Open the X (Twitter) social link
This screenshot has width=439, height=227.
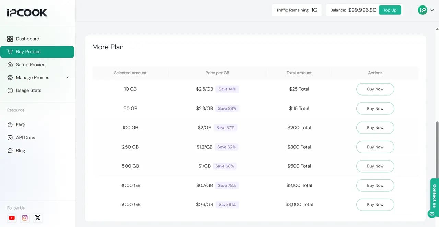(x=38, y=218)
